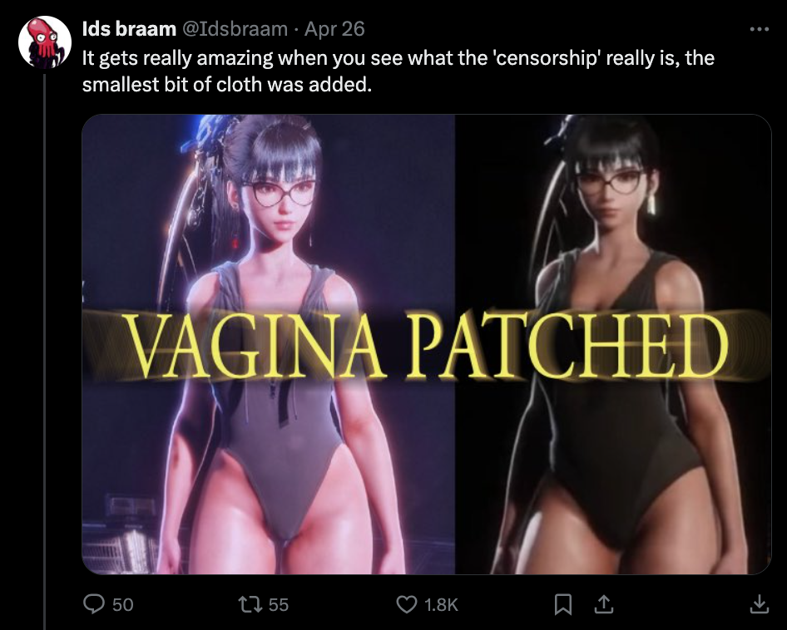The height and width of the screenshot is (630, 787).
Task: Open the three-dot more options menu
Action: click(x=759, y=29)
